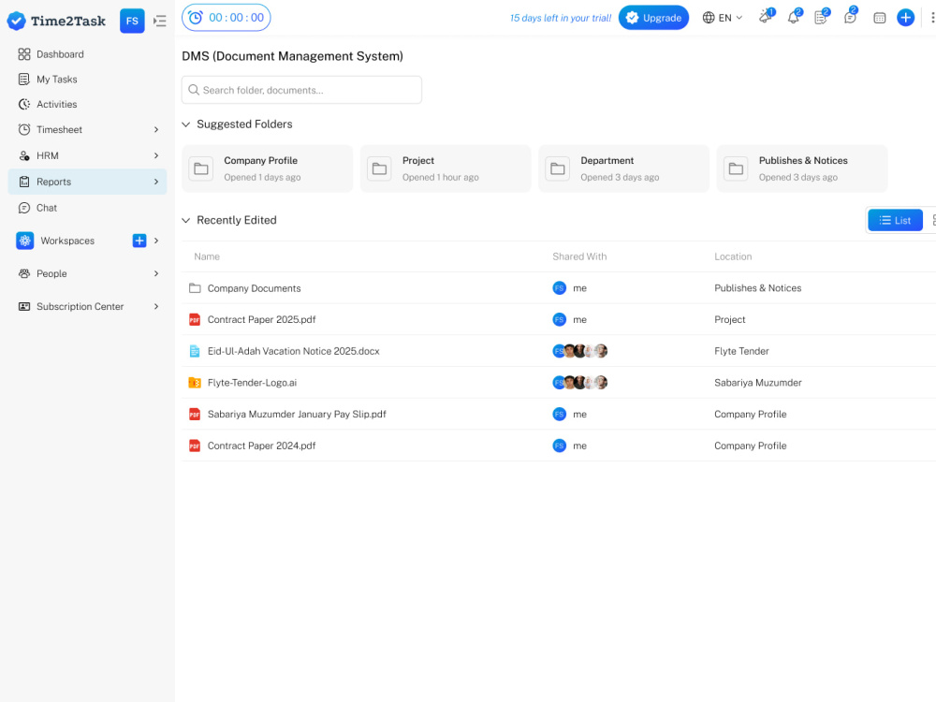Click the FS avatar in Company Documents row
Image resolution: width=936 pixels, height=702 pixels.
tap(560, 288)
